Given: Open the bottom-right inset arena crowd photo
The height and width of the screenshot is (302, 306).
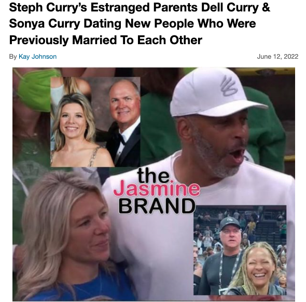Looking at the screenshot, I should click(240, 250).
